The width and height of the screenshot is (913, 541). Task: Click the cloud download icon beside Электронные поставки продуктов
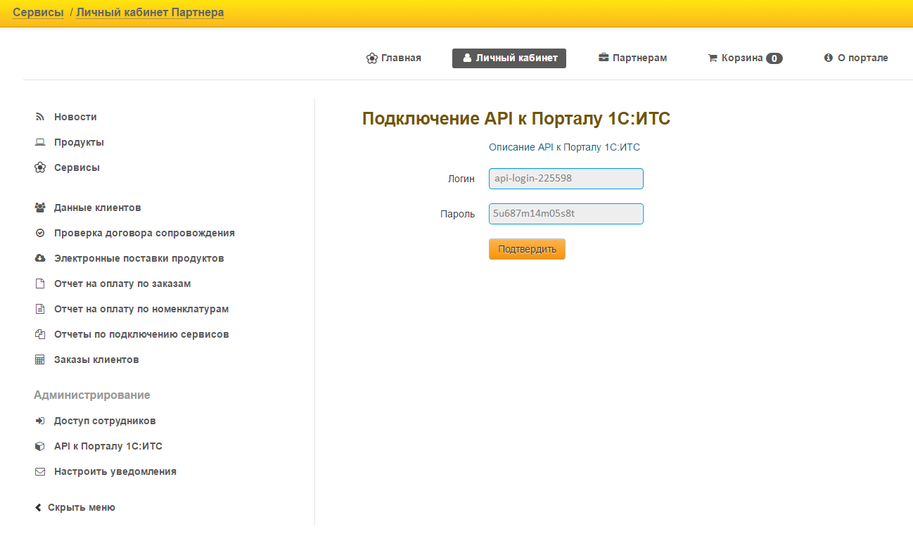tap(40, 258)
